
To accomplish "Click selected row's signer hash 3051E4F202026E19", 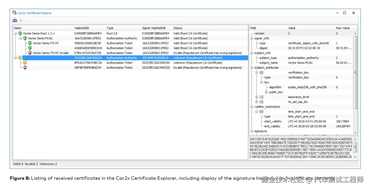I will pyautogui.click(x=155, y=58).
